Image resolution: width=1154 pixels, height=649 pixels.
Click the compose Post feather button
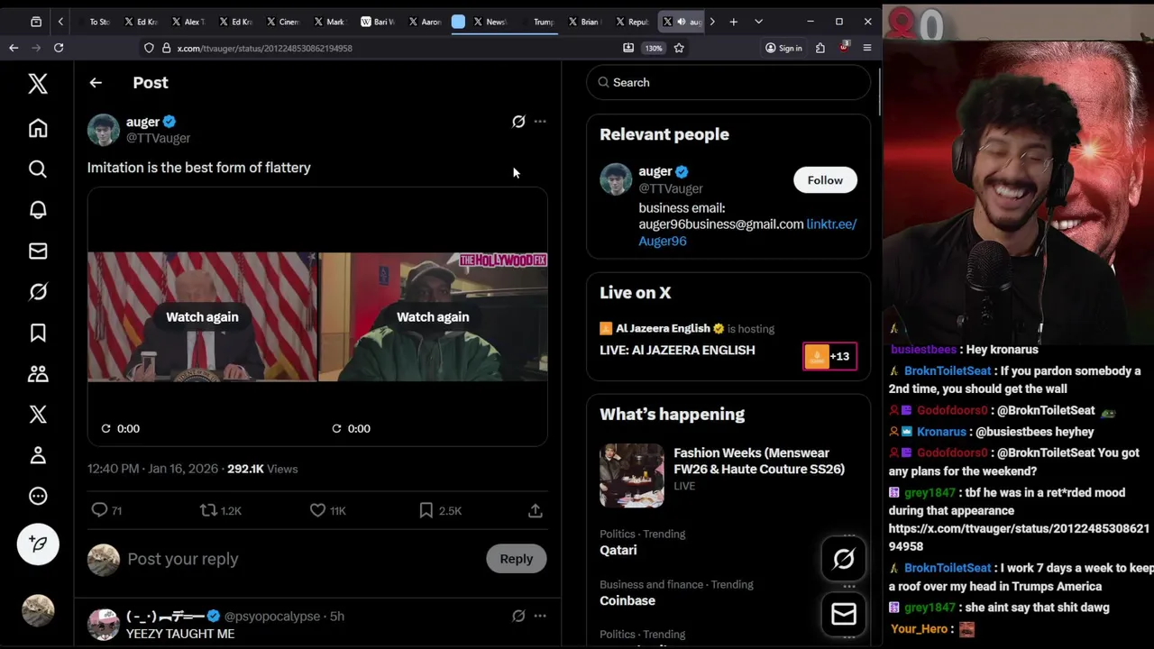[38, 544]
